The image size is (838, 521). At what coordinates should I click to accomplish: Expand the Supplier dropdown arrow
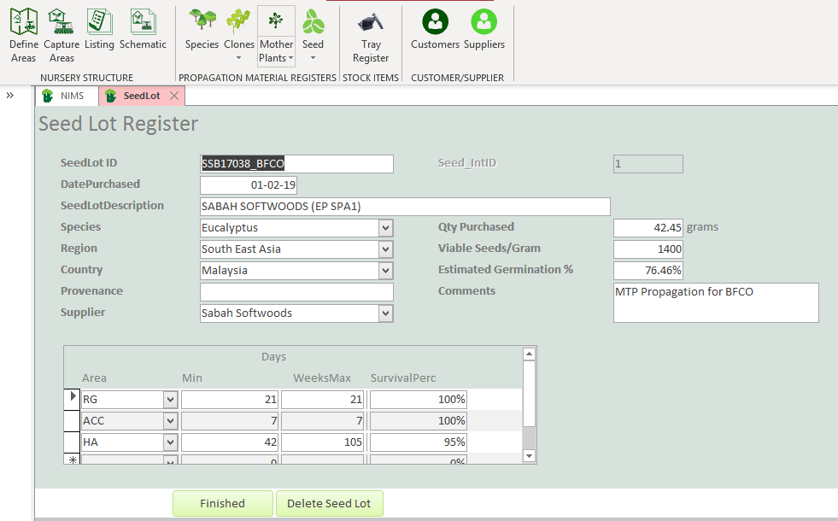[x=386, y=313]
